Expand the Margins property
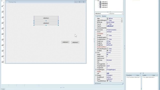This screenshot has width=160, height=90. point(96,75)
